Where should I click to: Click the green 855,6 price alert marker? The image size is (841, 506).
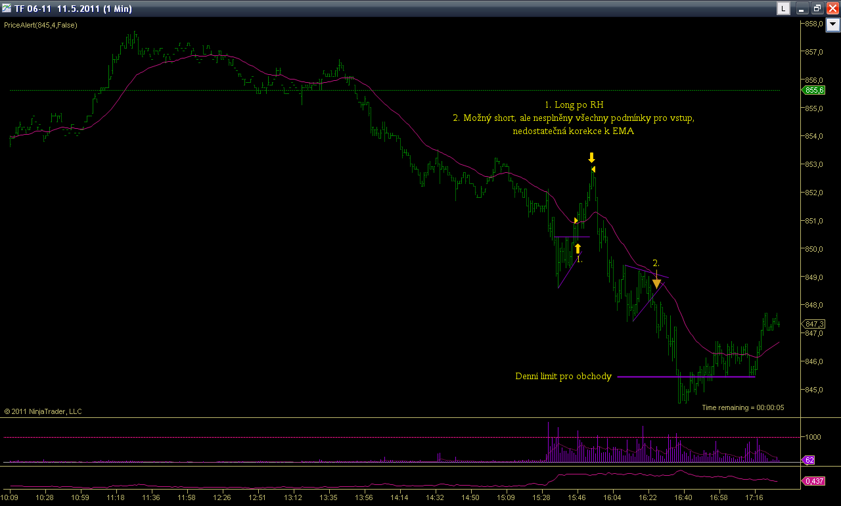(x=813, y=91)
